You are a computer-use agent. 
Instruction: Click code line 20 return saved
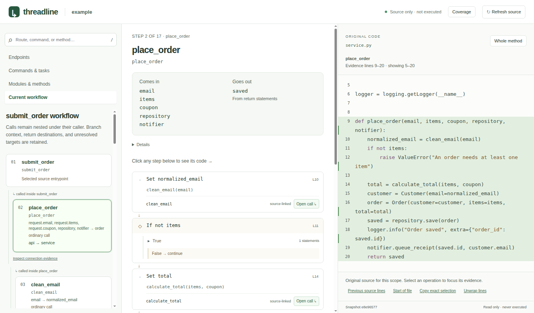(x=436, y=256)
